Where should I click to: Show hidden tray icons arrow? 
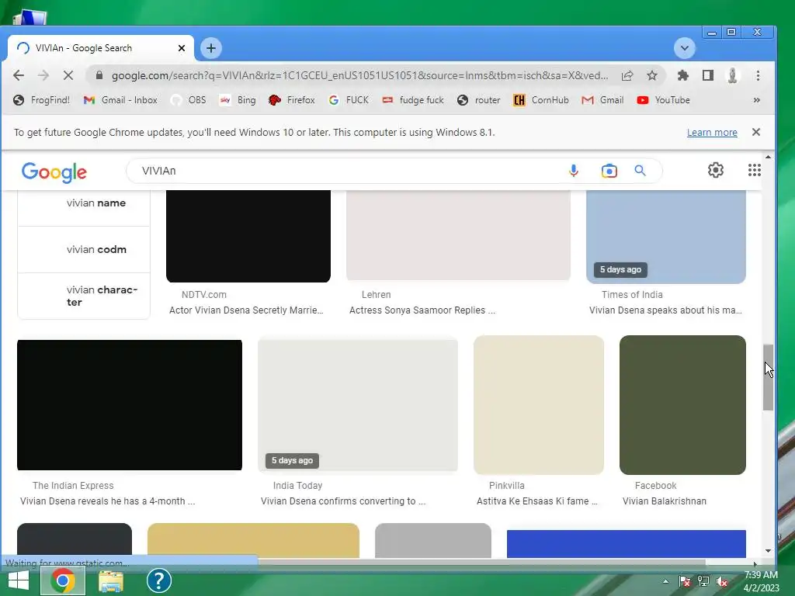click(x=665, y=581)
